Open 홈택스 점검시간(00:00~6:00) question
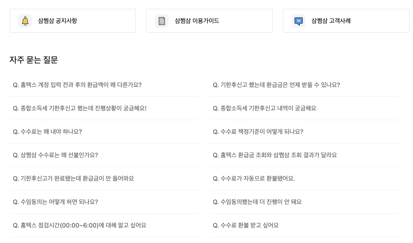This screenshot has width=413, height=243. click(80, 225)
